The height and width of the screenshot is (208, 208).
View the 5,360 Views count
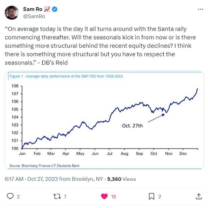click(122, 179)
